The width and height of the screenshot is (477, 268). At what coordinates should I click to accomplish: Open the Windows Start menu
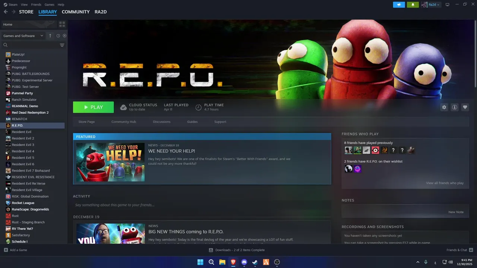(x=200, y=262)
